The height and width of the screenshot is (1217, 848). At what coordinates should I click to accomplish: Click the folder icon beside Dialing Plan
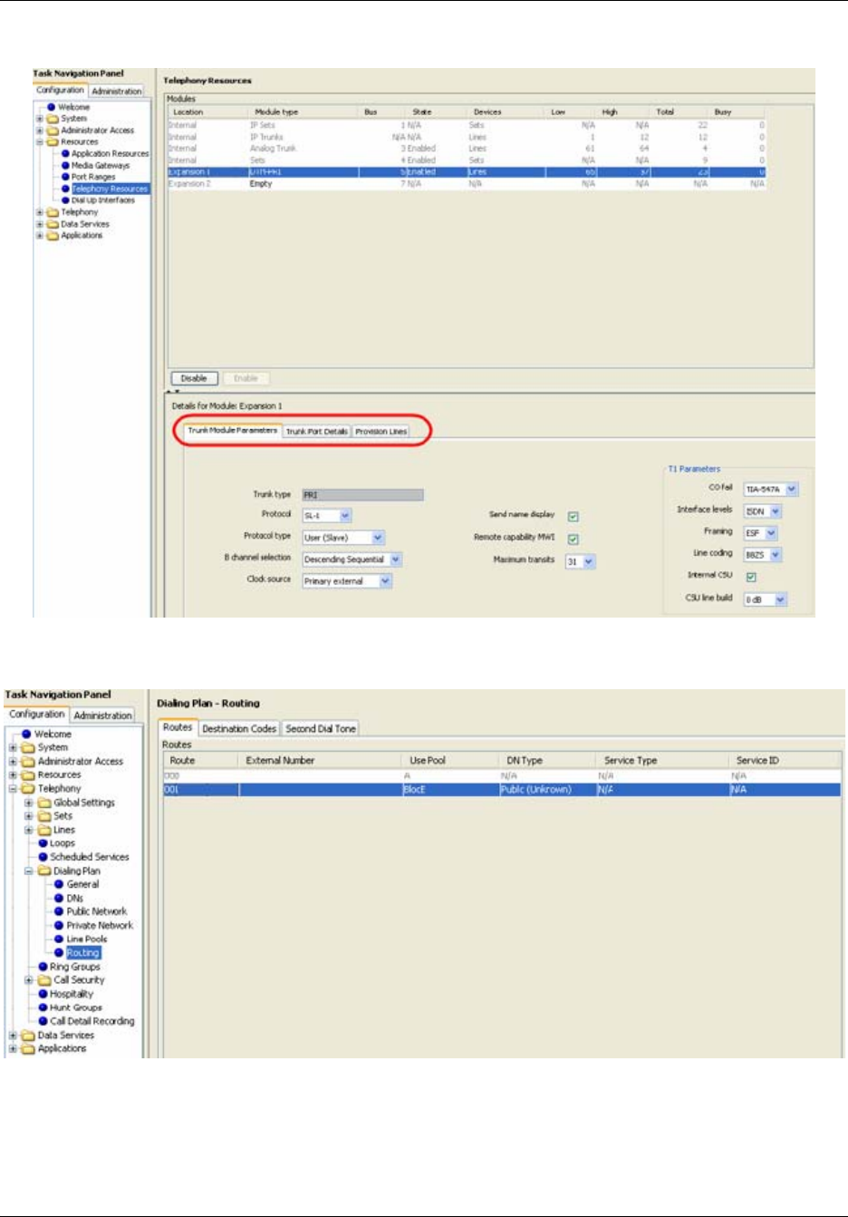click(44, 871)
